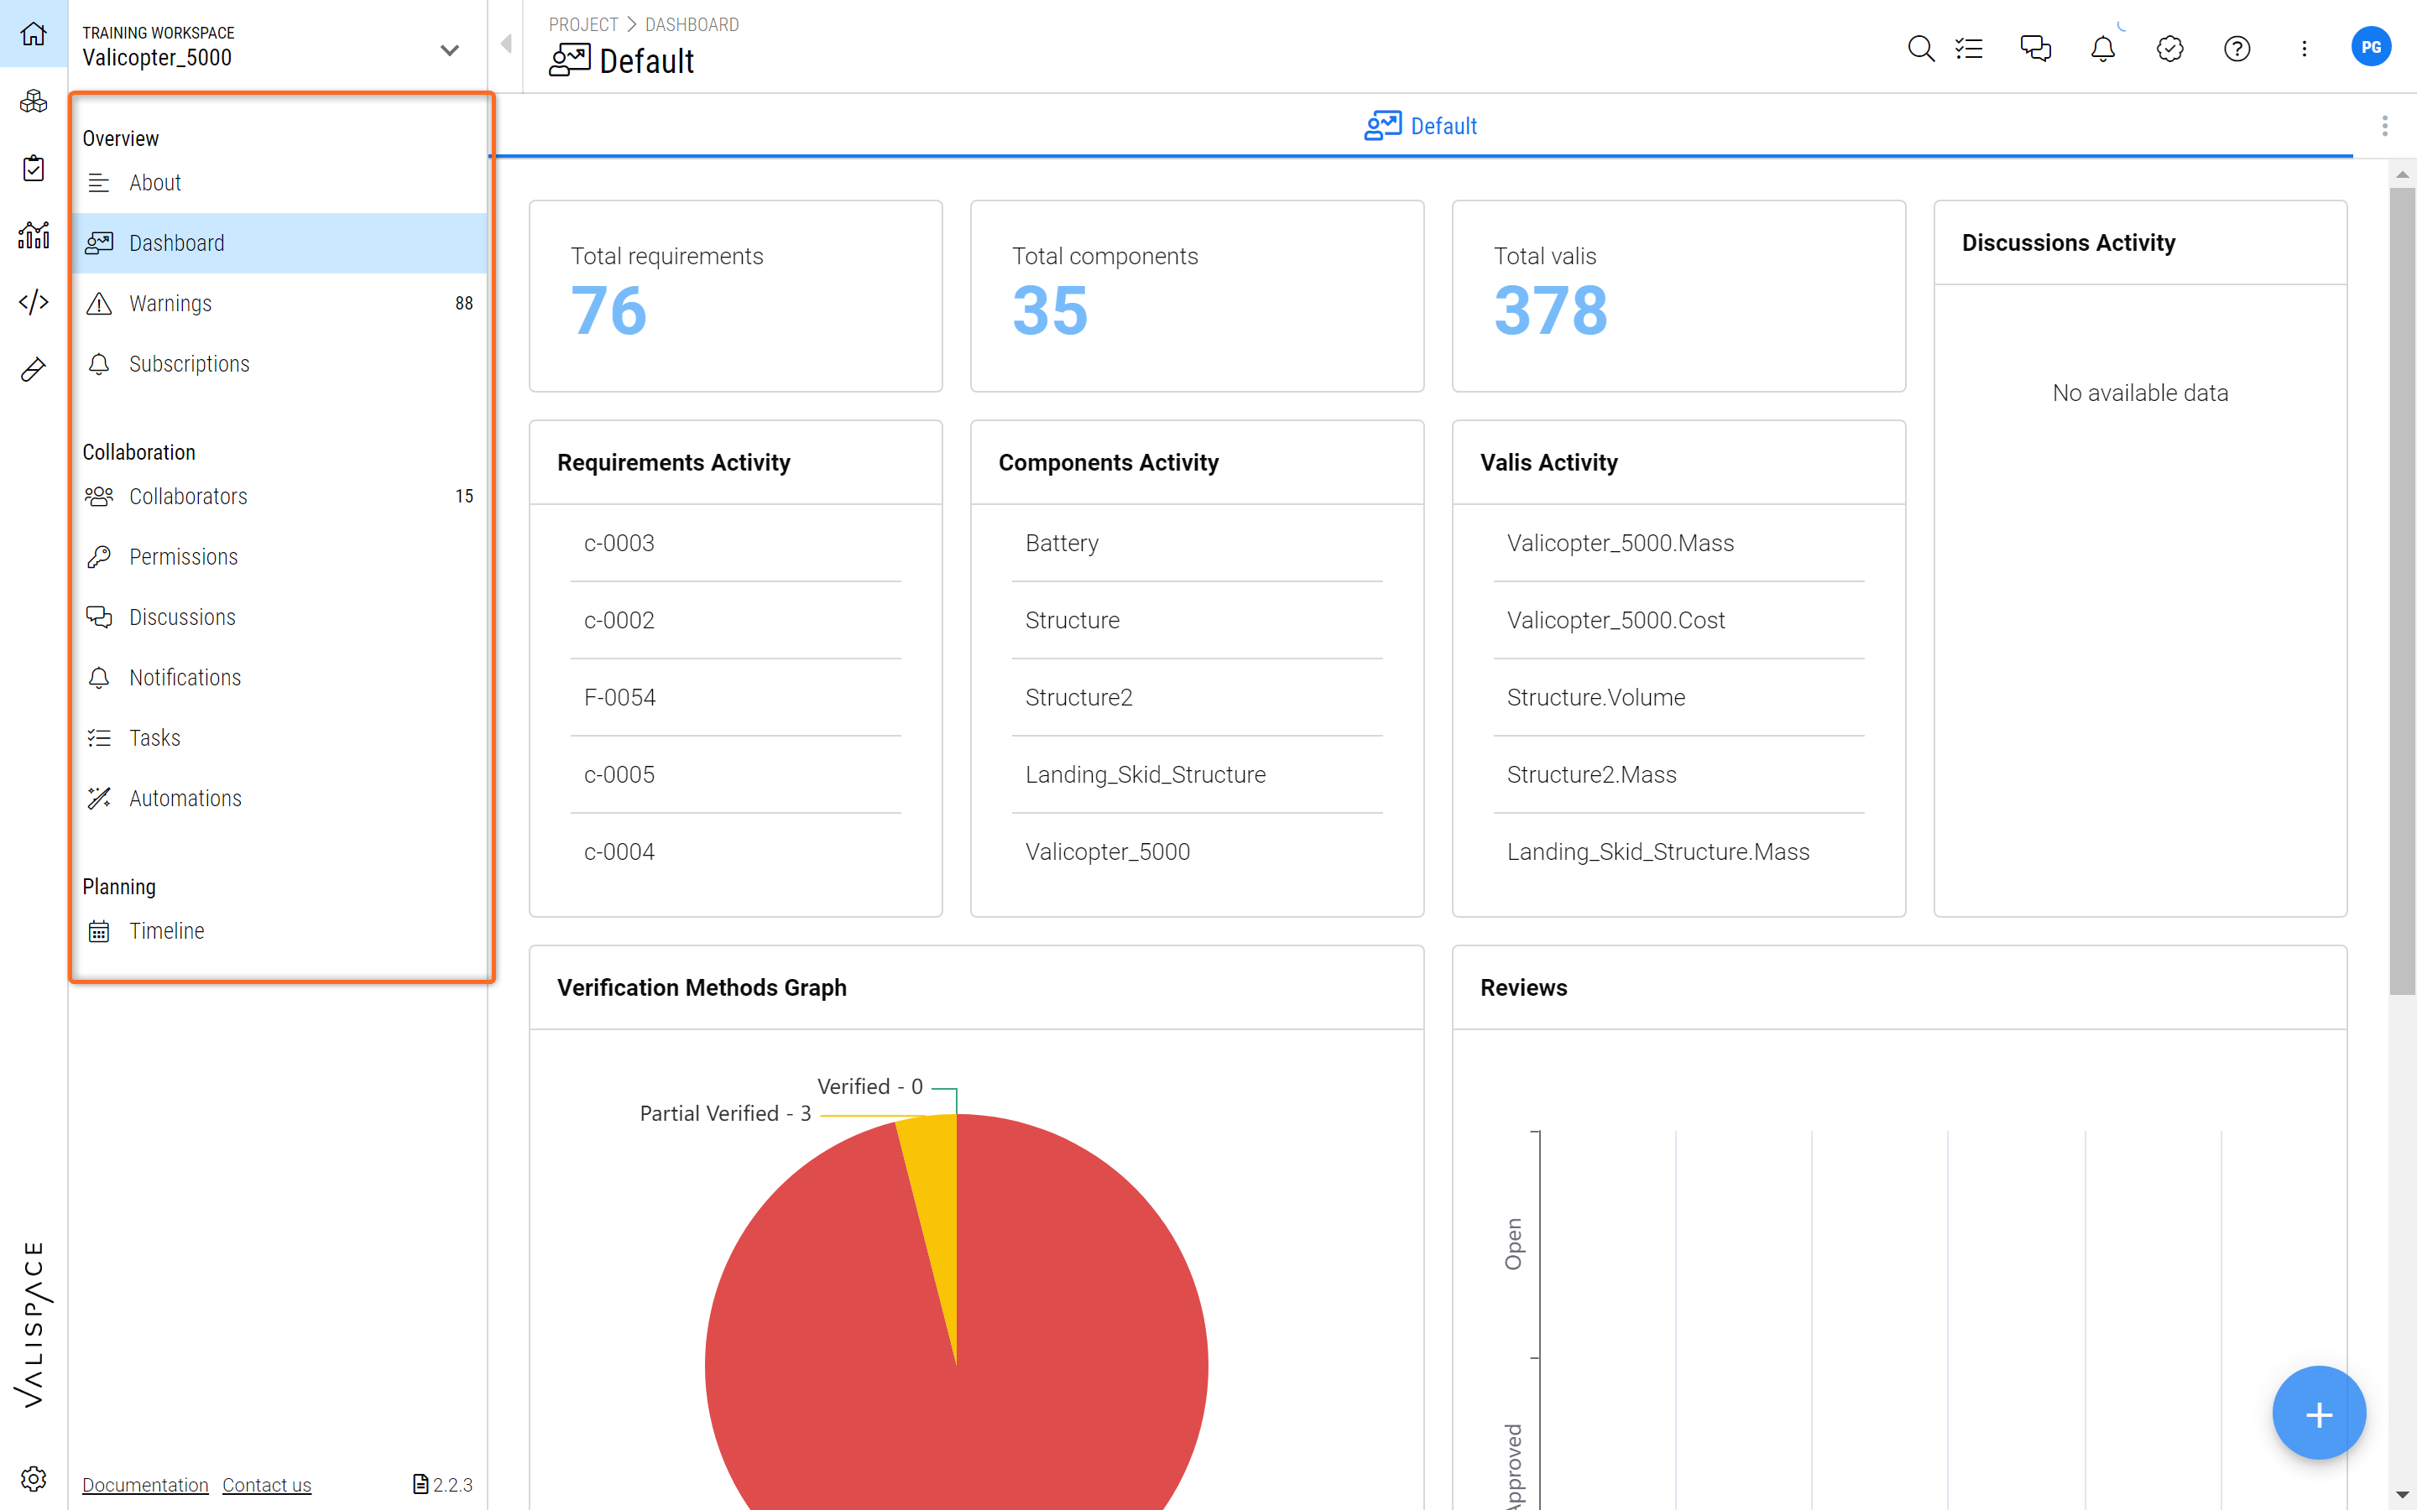Click DASHBOARD in the breadcrumb
Screen dimensions: 2417x1510
click(692, 24)
